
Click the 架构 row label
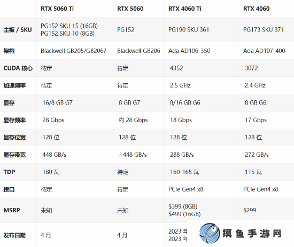tap(9, 51)
